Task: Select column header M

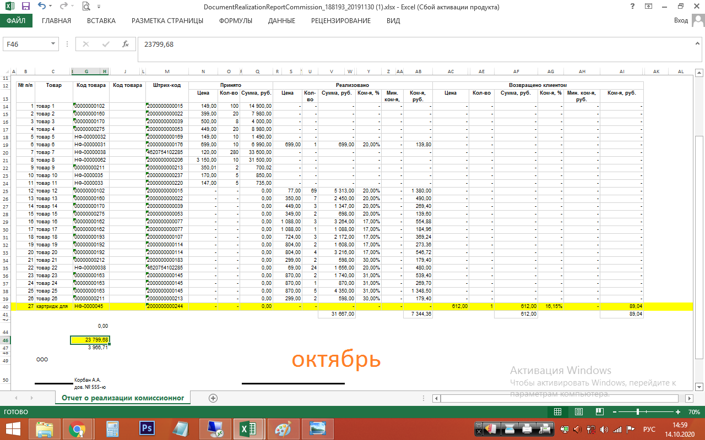Action: pyautogui.click(x=167, y=71)
